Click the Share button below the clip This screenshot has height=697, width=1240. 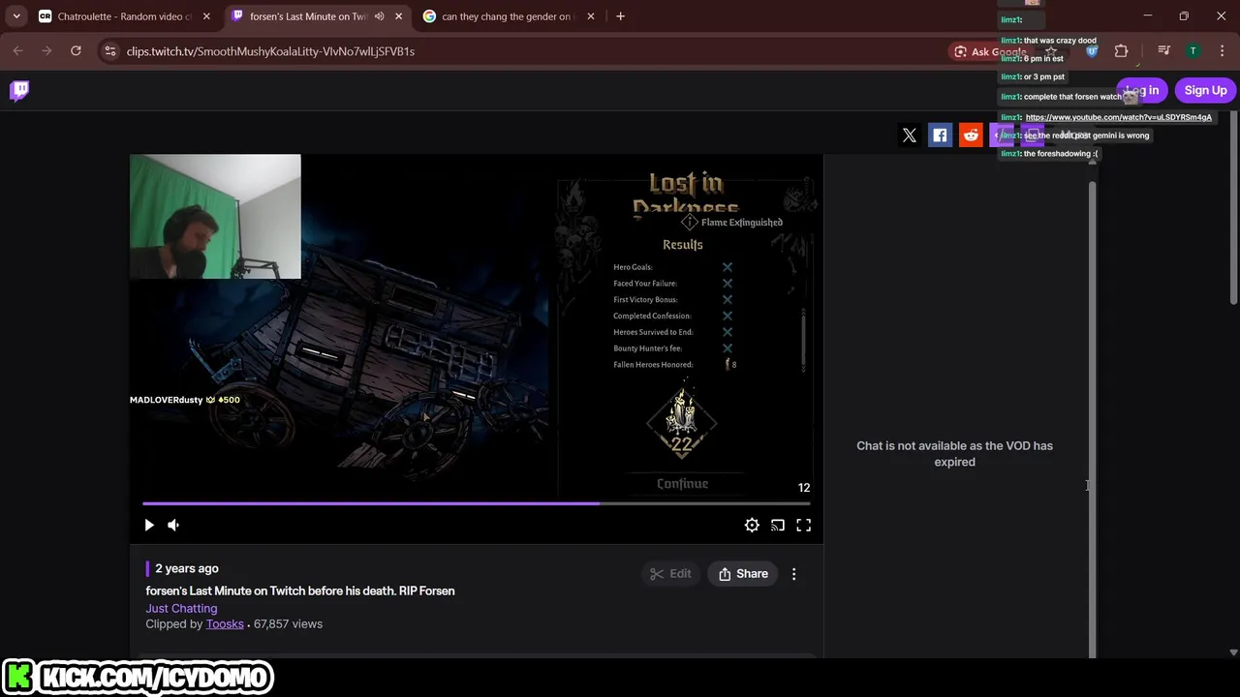click(743, 574)
